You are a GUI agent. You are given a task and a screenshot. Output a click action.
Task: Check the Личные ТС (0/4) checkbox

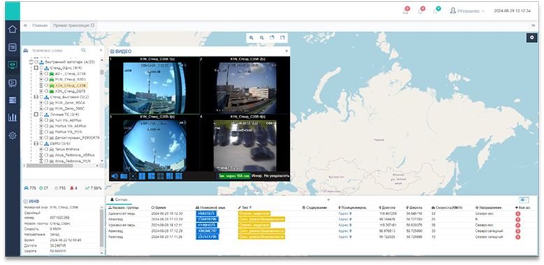tap(41, 114)
